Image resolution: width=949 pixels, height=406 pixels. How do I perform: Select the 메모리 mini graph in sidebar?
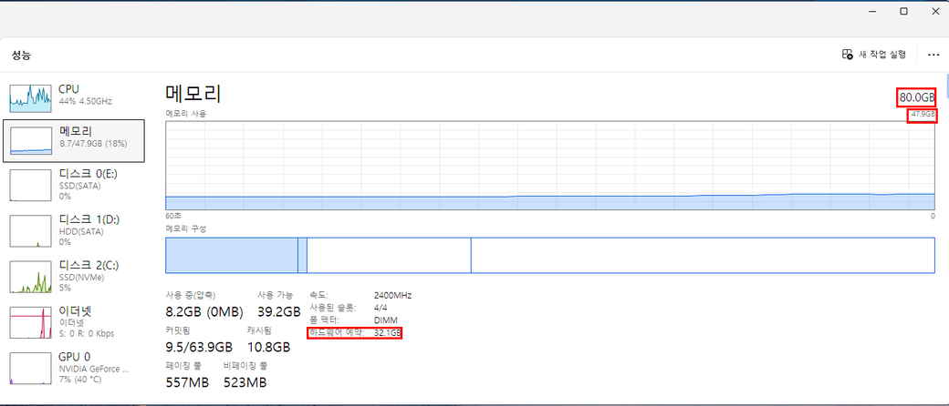(x=32, y=139)
